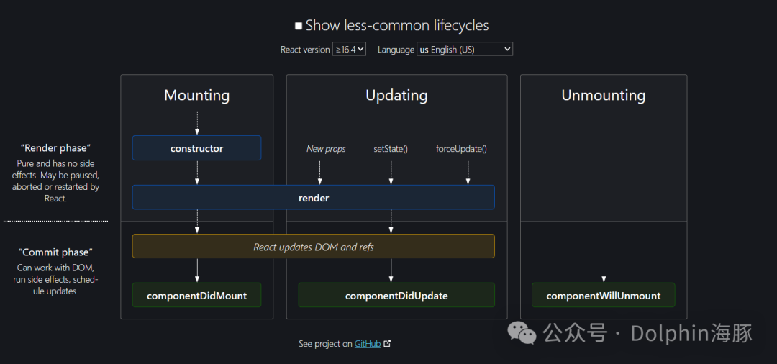Select the componentDidUpdate box

click(x=396, y=295)
